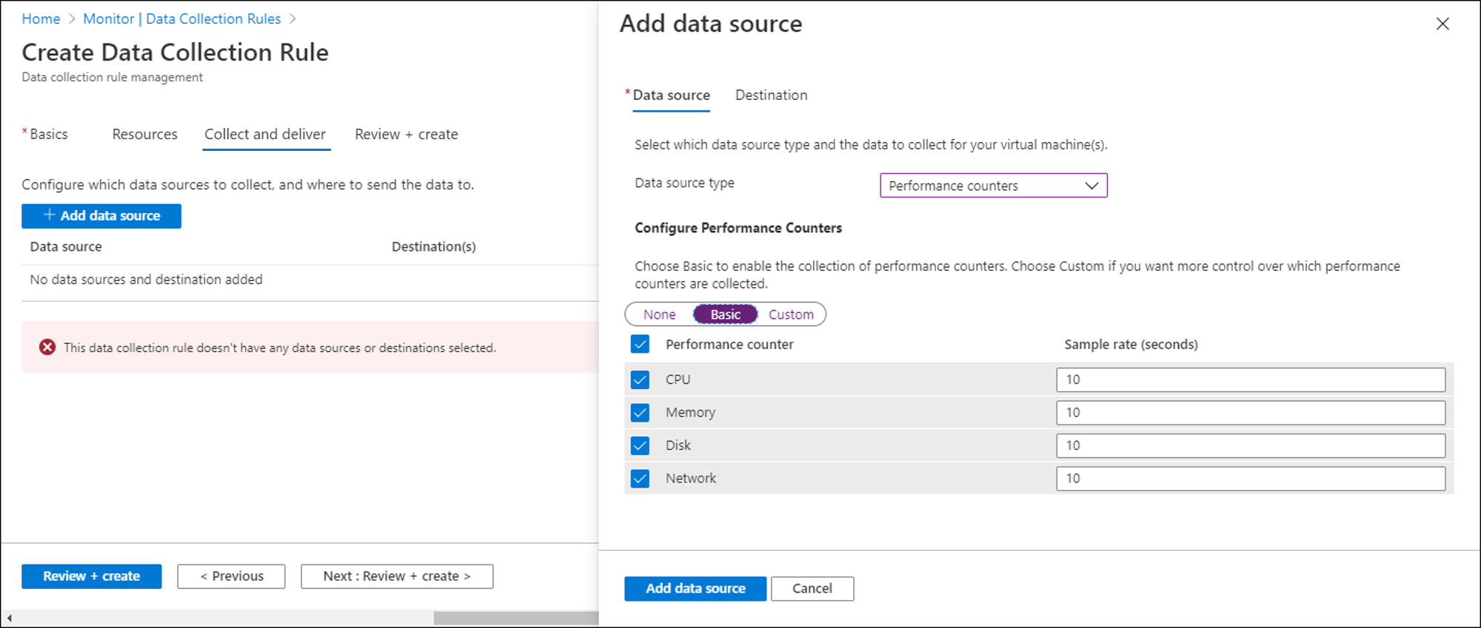This screenshot has width=1481, height=628.
Task: Go to the Review + create tab
Action: (406, 135)
